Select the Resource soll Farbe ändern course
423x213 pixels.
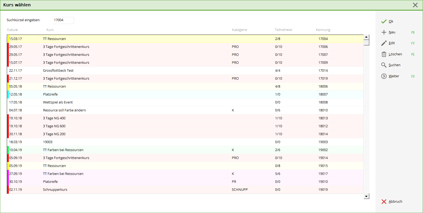(64, 110)
